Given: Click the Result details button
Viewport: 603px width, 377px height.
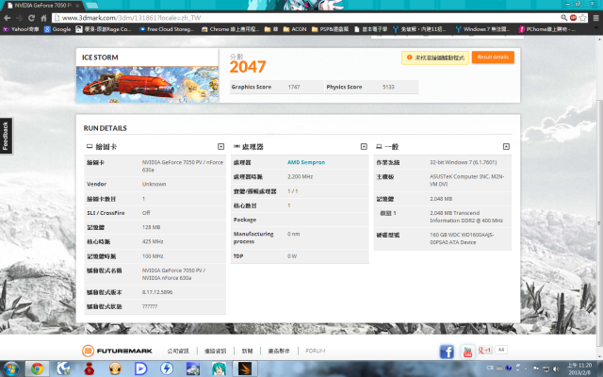Looking at the screenshot, I should click(x=493, y=57).
